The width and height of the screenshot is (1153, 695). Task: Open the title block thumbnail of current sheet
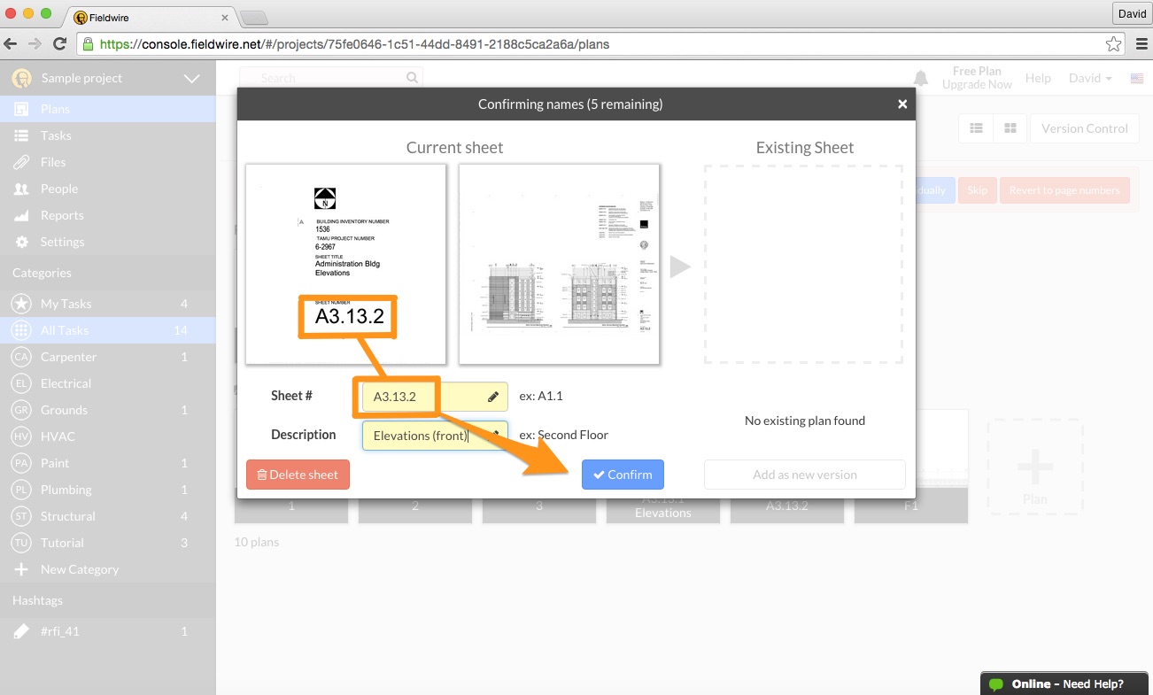pyautogui.click(x=345, y=264)
